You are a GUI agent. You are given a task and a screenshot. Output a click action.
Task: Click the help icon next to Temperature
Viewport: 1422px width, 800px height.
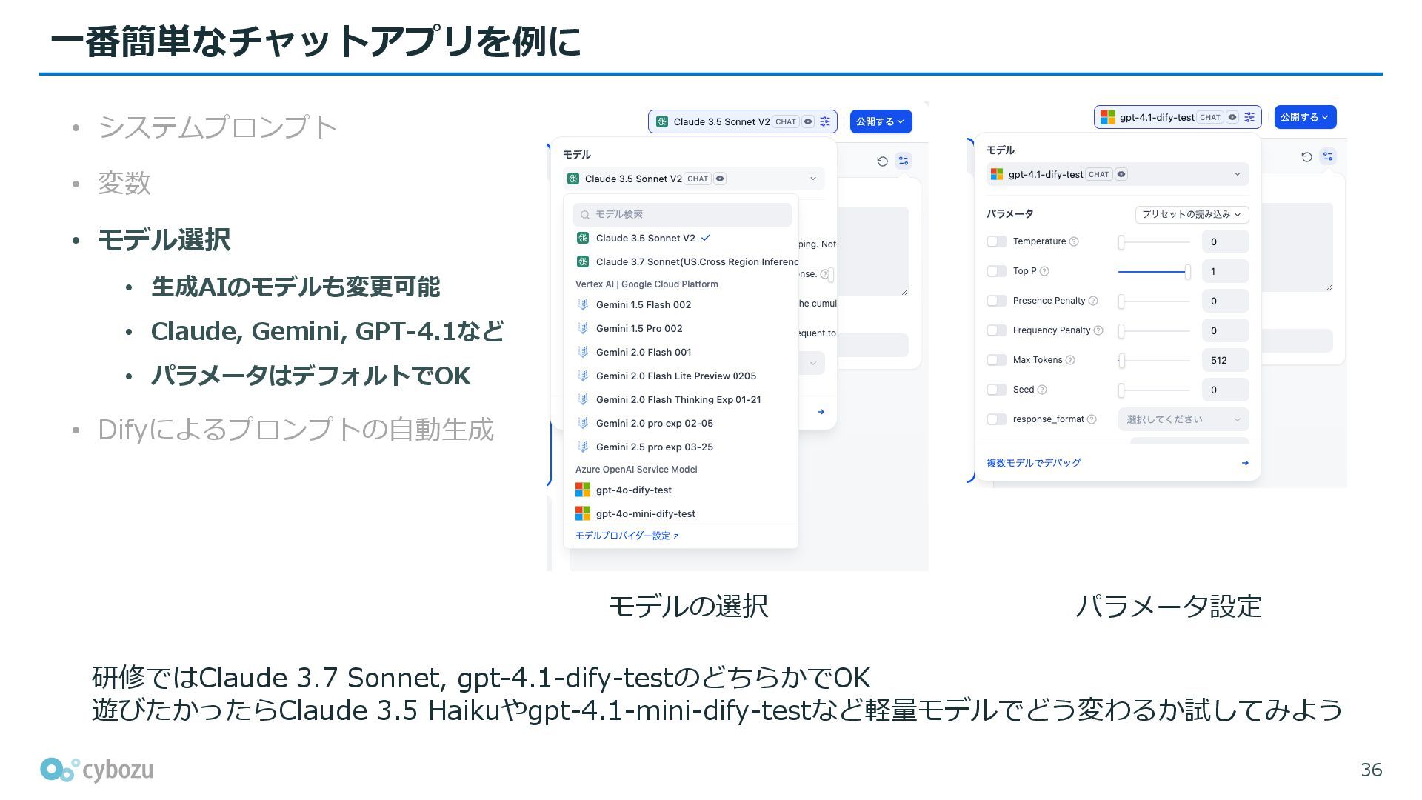pos(1074,241)
